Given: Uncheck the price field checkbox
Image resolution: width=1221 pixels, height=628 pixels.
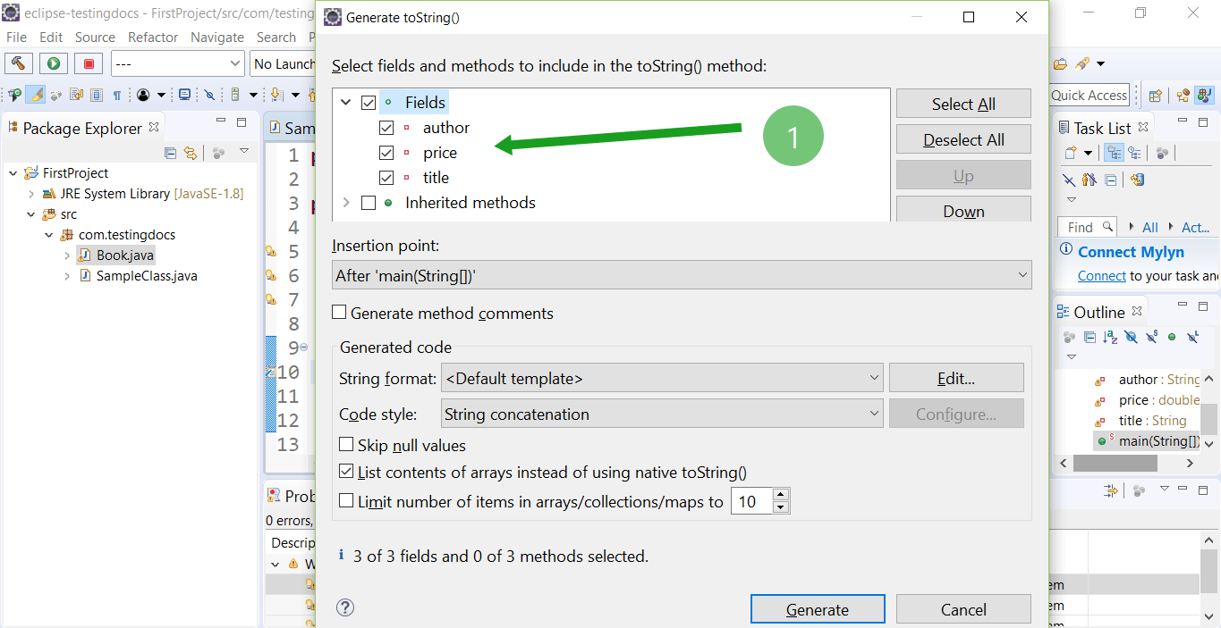Looking at the screenshot, I should (386, 152).
